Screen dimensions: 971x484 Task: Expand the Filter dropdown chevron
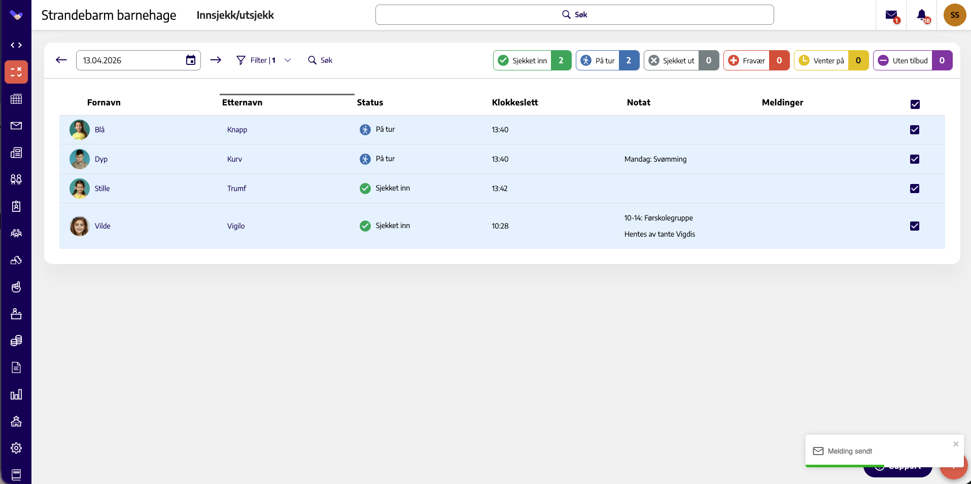point(288,60)
